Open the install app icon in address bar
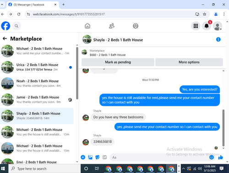Viewport: 229px width, 173px height. 197,14
